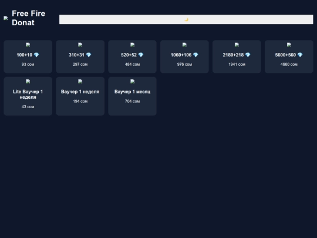Click the image icon above 5600+560

coord(289,45)
